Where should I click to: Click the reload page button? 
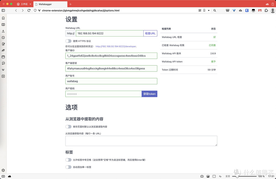29,10
